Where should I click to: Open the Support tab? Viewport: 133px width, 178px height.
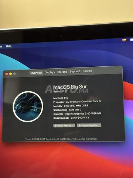(x=75, y=71)
